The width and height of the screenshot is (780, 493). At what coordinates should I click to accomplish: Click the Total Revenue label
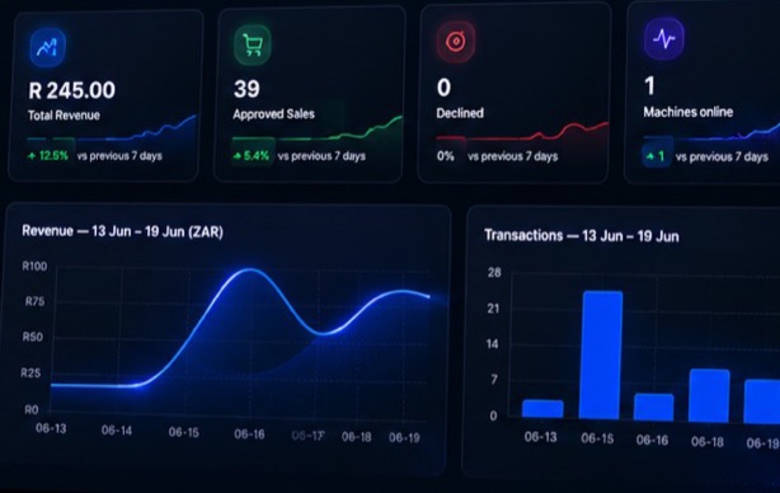click(64, 116)
